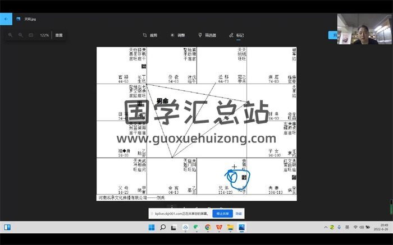The image size is (393, 245).
Task: Click the 天同.jpg file name text
Action: 30,19
